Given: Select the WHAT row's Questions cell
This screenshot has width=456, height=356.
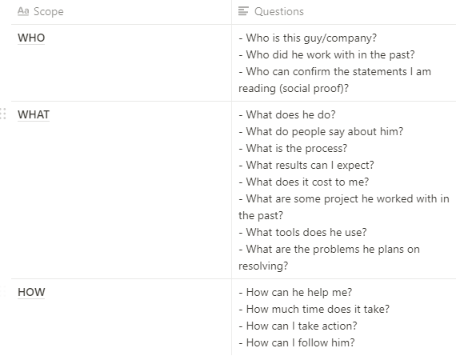Looking at the screenshot, I should 344,190.
